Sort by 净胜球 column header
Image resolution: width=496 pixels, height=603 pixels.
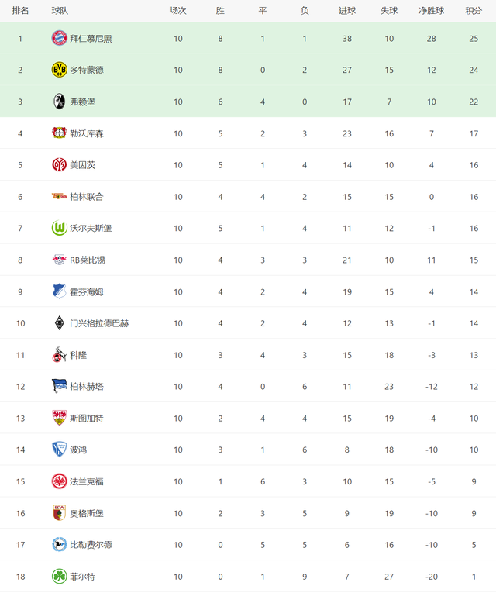point(432,11)
